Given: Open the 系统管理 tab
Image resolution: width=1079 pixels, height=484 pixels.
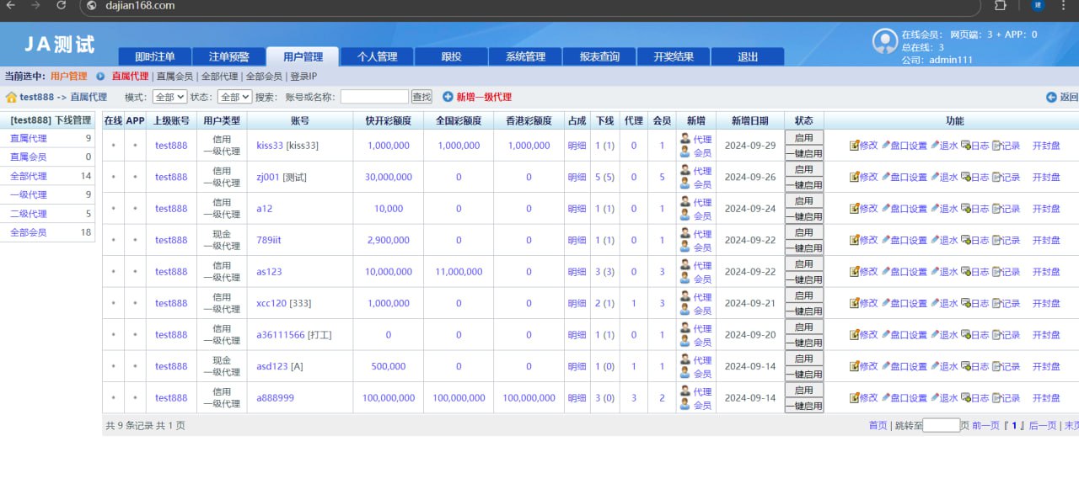Looking at the screenshot, I should 525,56.
